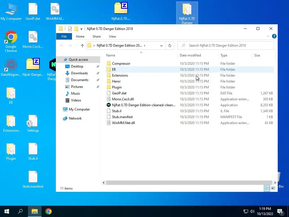Expand the ribbon with the chevron
This screenshot has width=289, height=217.
point(268,36)
